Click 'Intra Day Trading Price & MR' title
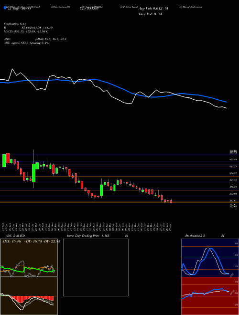The height and width of the screenshot is (315, 239). click(88, 236)
